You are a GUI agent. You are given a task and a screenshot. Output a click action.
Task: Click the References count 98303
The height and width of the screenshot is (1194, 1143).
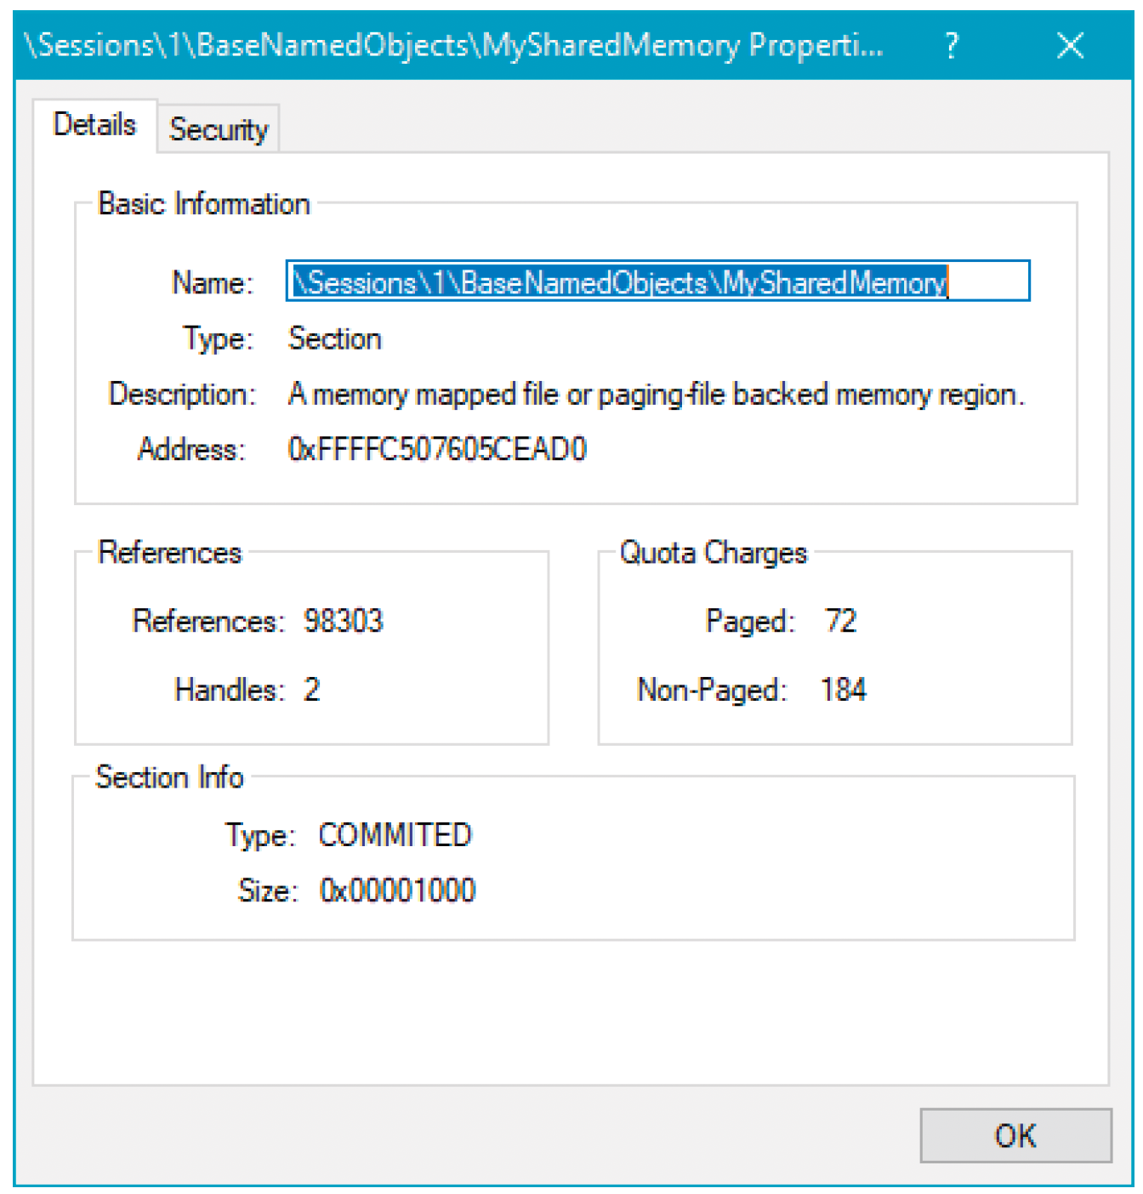(x=344, y=621)
